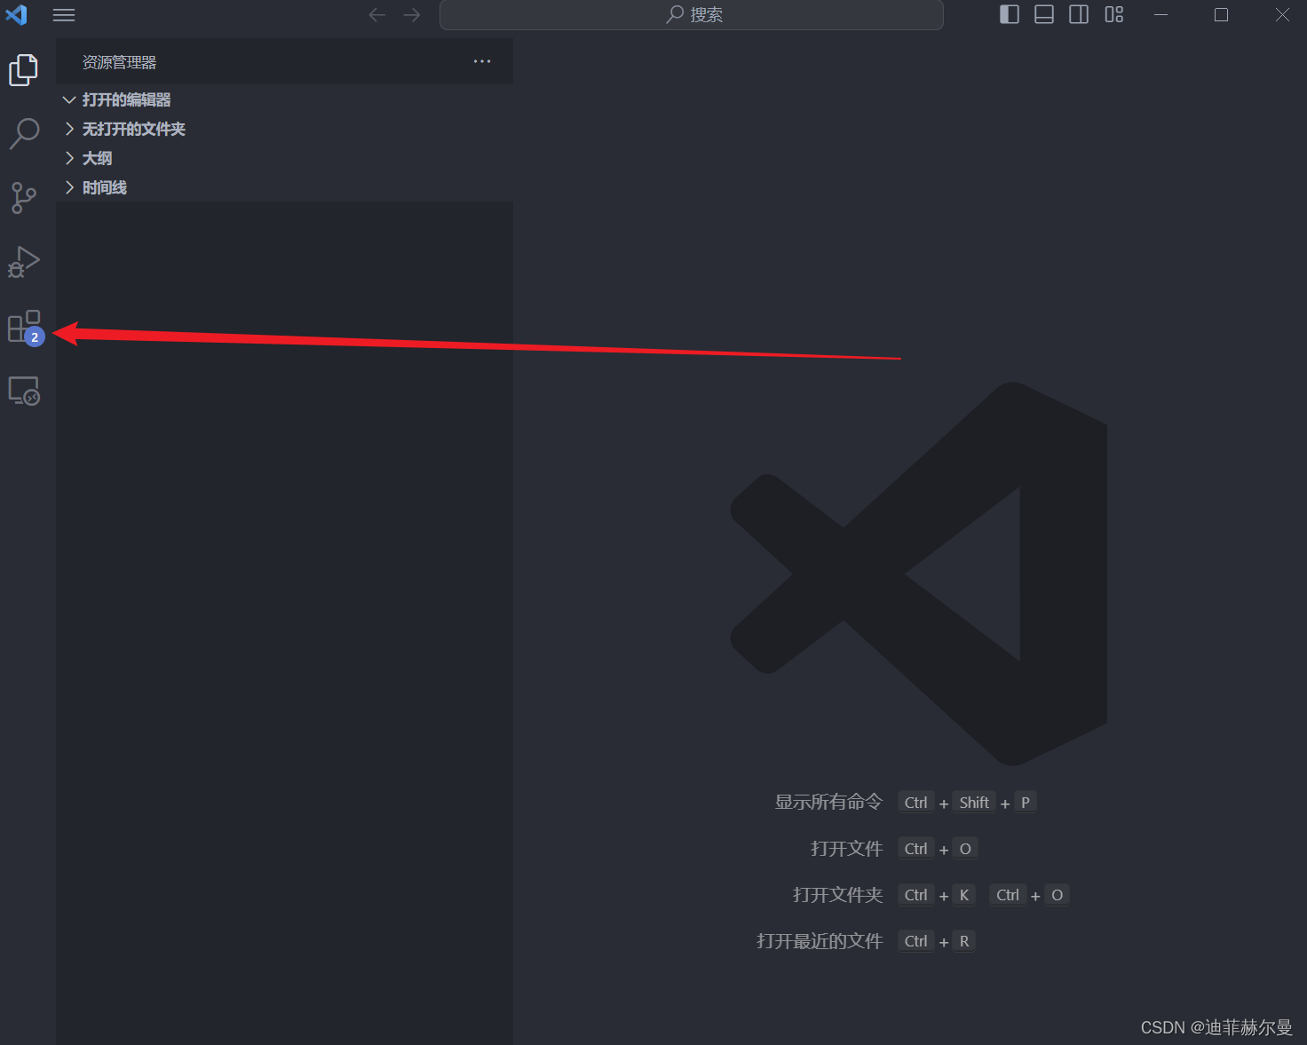Open the customize layout icon
Viewport: 1307px width, 1045px height.
1114,14
